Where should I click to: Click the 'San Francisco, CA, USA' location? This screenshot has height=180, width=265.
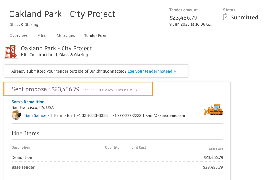click(x=33, y=107)
